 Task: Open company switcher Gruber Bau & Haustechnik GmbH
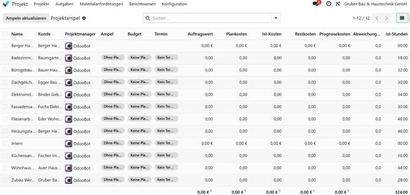[376, 4]
